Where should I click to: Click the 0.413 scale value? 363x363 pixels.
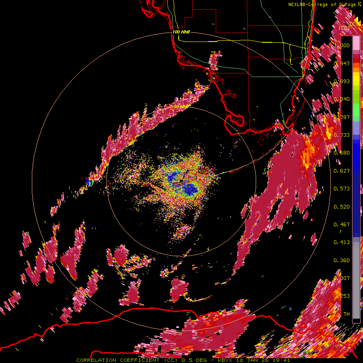pos(342,242)
